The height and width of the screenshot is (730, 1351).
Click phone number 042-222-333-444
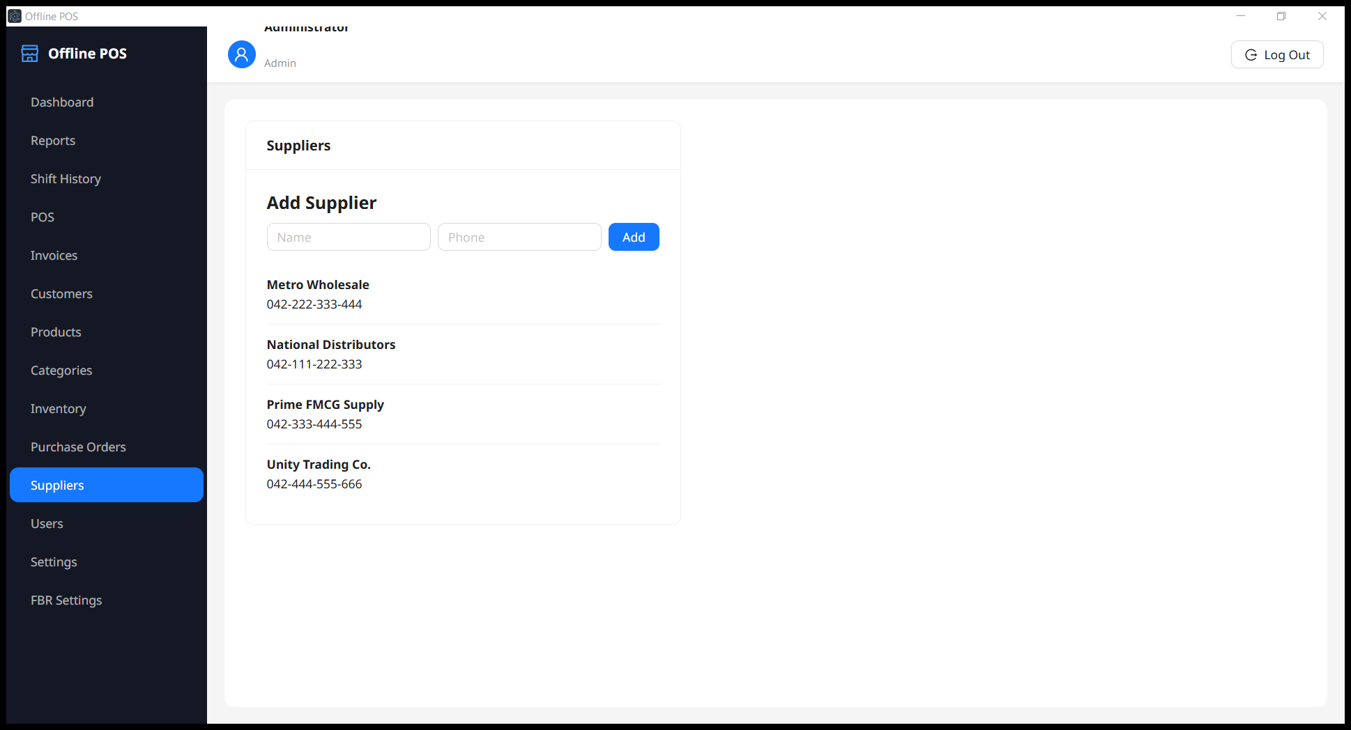pos(314,304)
